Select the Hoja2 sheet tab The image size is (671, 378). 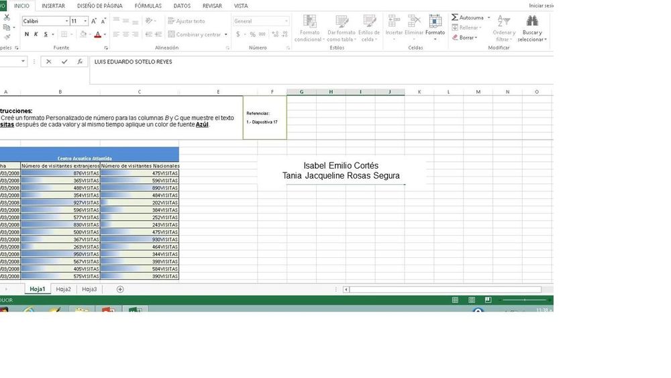[63, 289]
